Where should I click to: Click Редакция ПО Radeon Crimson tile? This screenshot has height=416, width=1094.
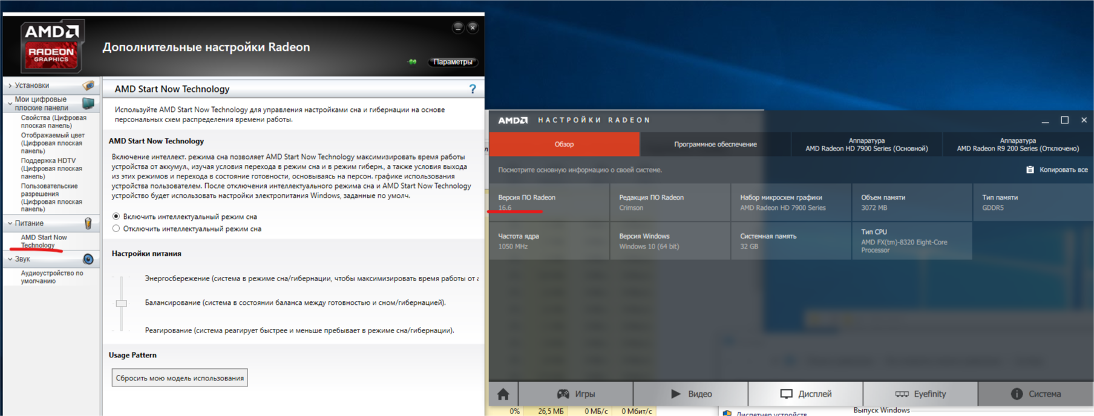coord(670,203)
